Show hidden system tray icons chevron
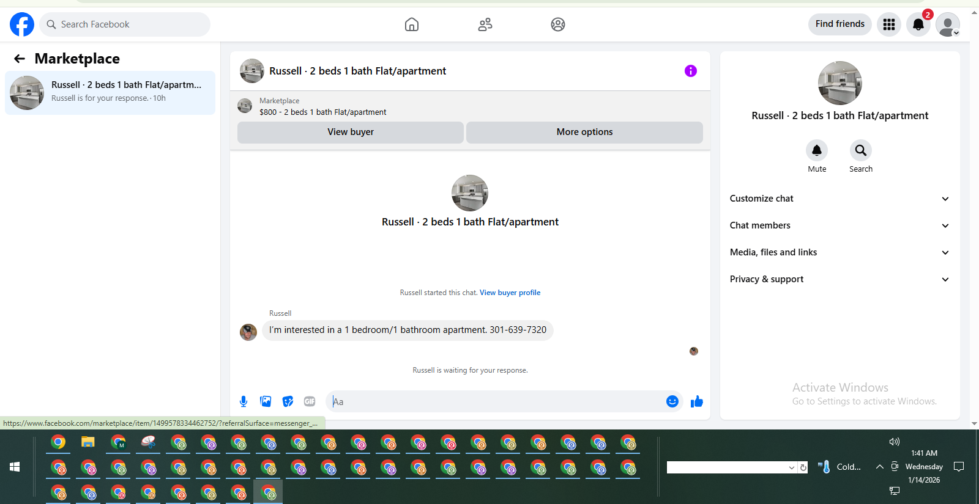 [879, 467]
